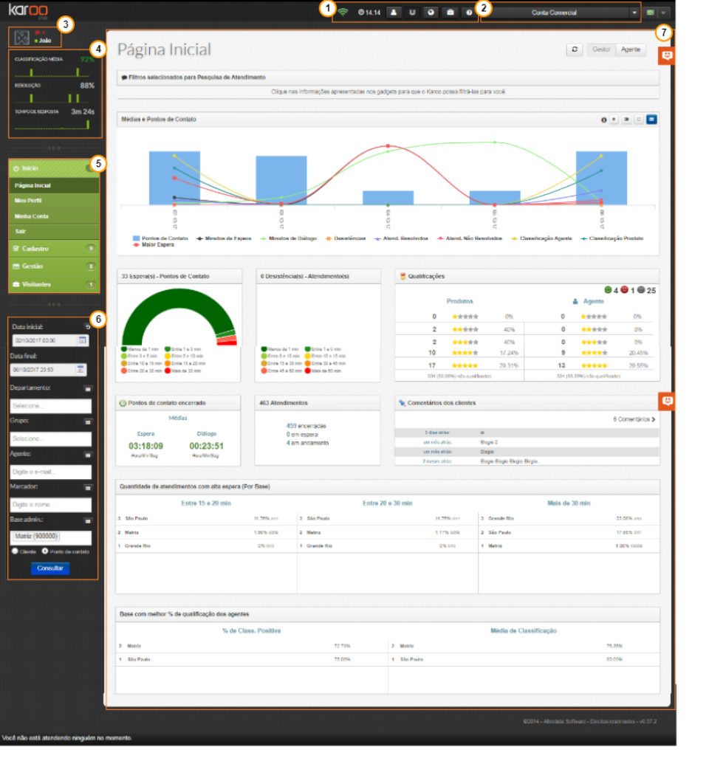Open the Grupo Selecione dropdown

pos(51,440)
